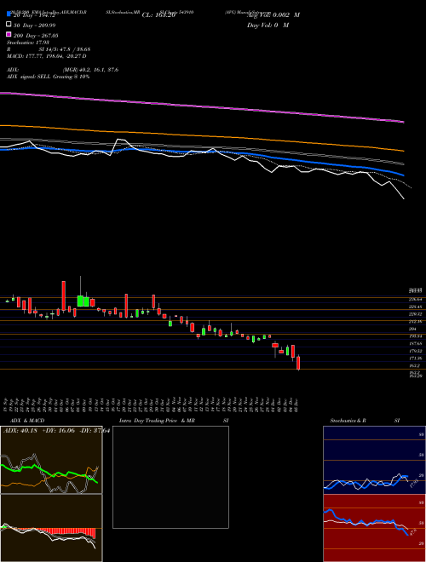The image size is (426, 562).
Task: Click the 'Avg Vol: 0.002 M' text
Action: pos(273,15)
